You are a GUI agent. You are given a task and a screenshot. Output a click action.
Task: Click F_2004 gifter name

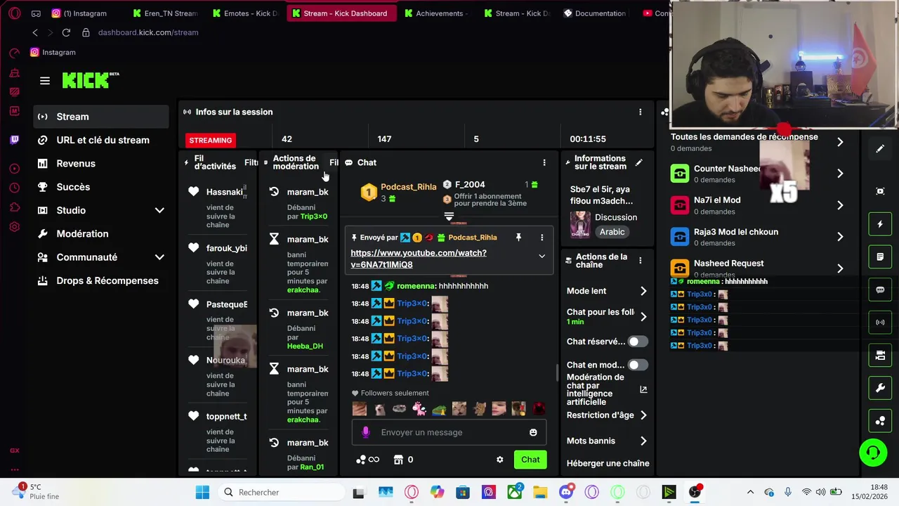470,185
